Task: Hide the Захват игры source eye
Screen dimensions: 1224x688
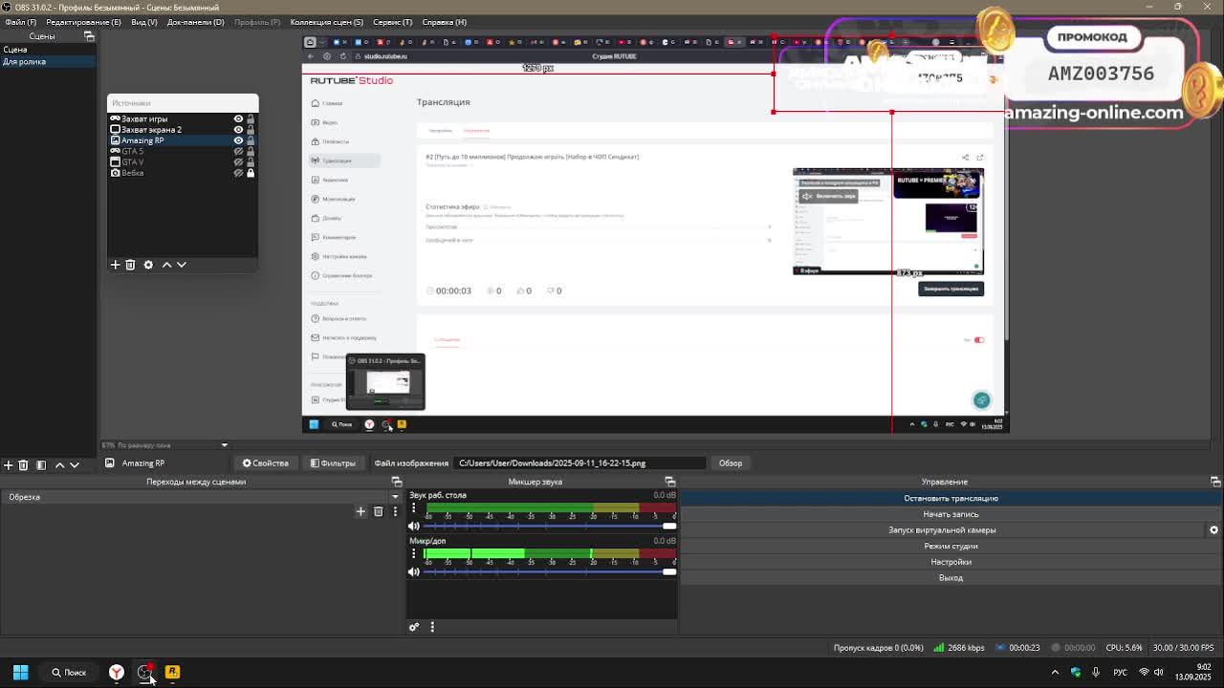Action: pos(238,119)
